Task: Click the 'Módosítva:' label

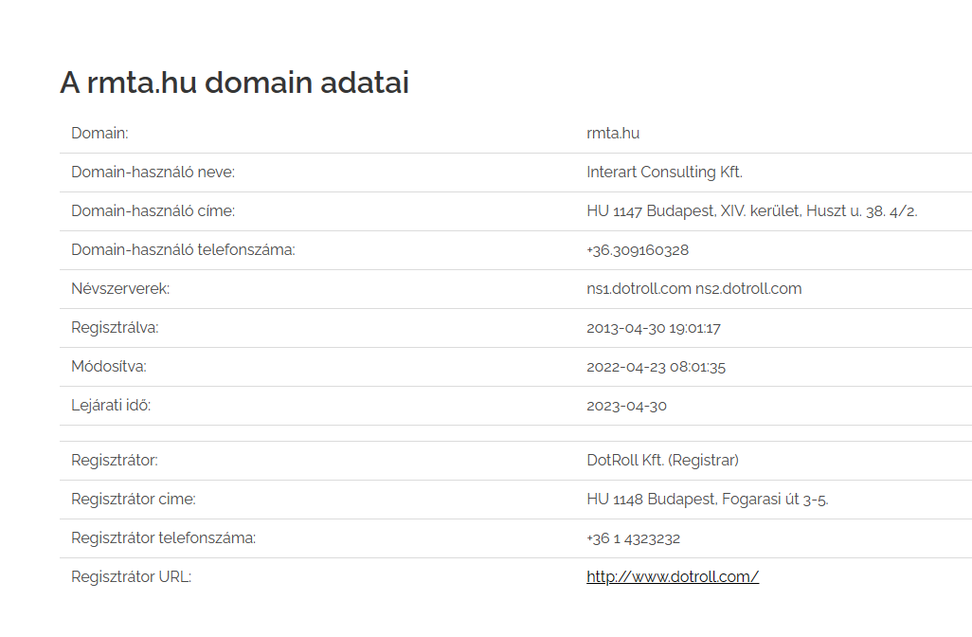Action: (x=109, y=367)
